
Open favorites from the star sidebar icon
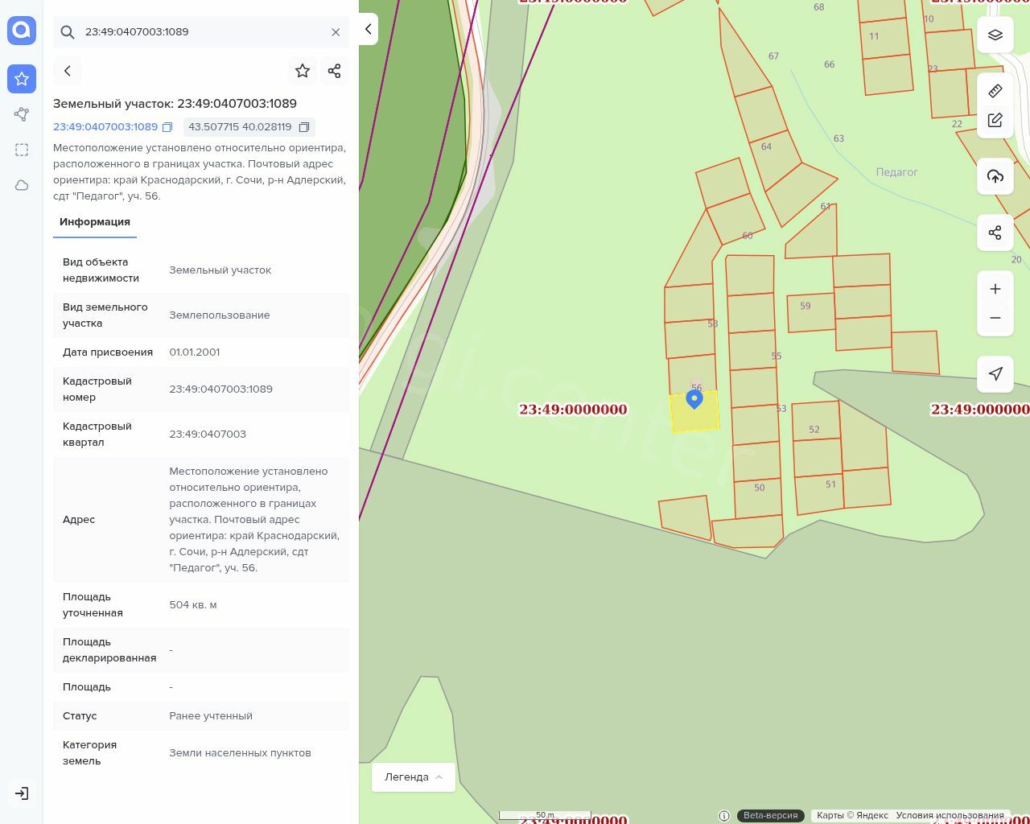coord(22,79)
